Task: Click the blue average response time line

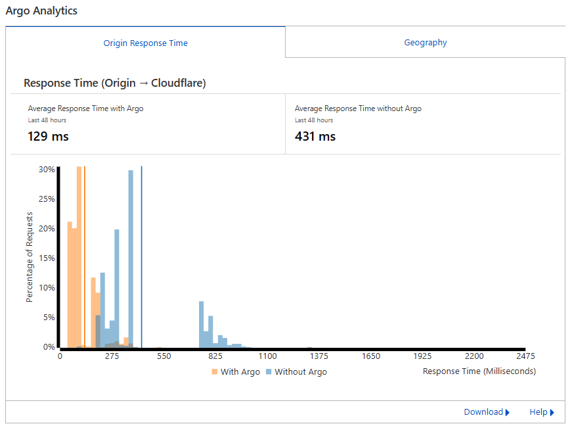Action: (142, 257)
